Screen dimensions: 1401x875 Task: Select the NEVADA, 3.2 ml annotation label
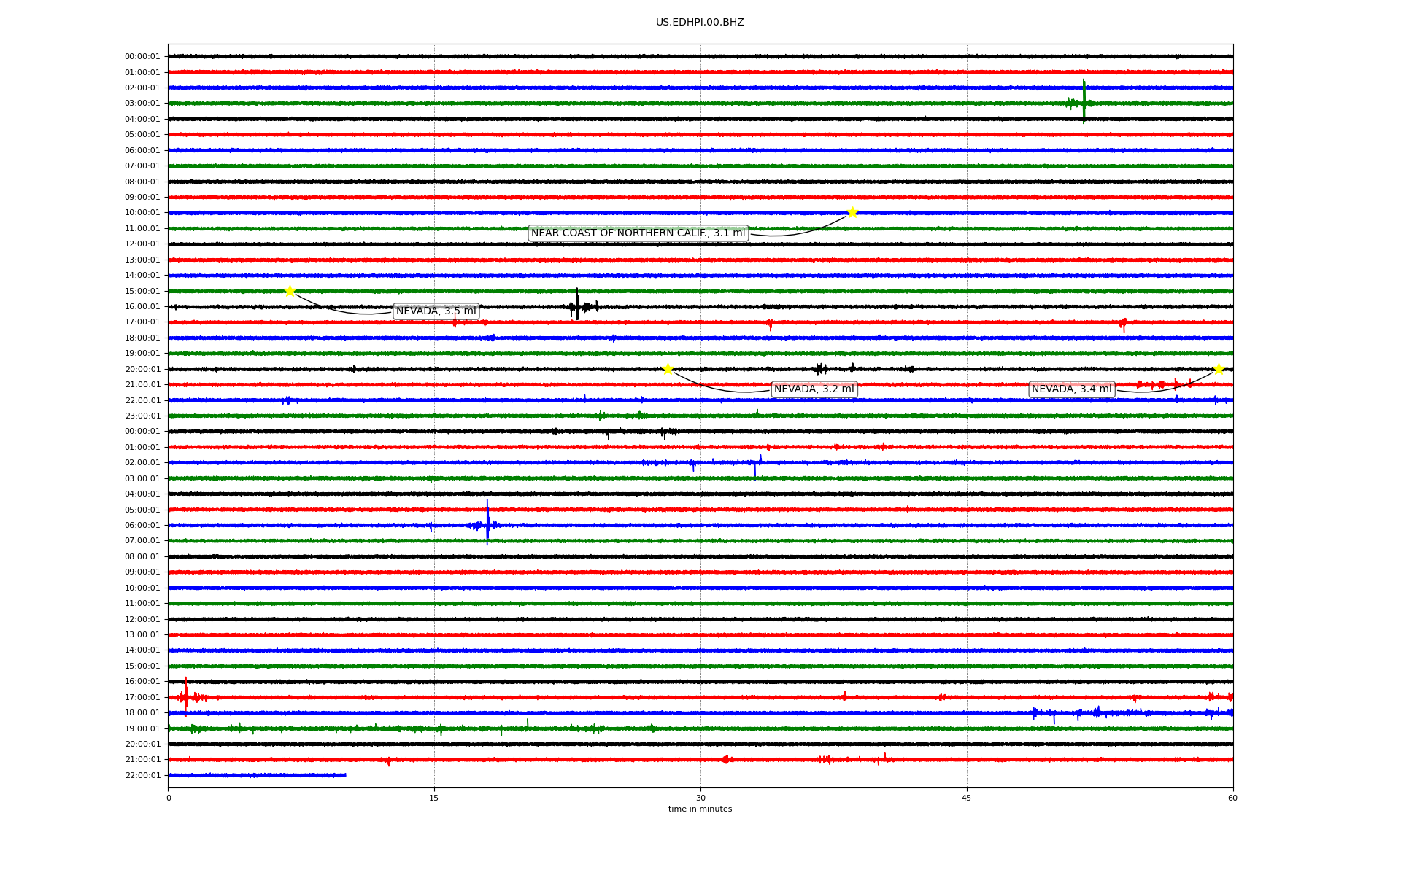point(814,389)
